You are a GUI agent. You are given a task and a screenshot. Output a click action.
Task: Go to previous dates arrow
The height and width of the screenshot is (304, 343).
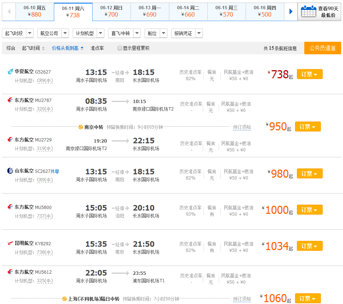click(x=9, y=11)
